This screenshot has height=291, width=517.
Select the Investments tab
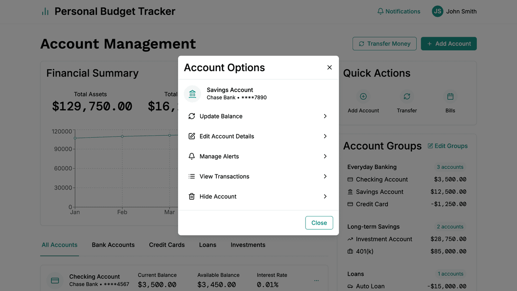tap(247, 245)
